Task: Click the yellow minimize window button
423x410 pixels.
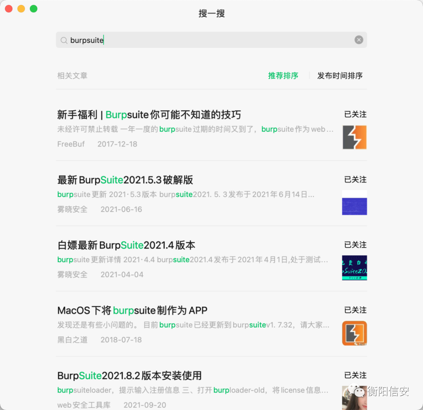Action: coord(21,9)
